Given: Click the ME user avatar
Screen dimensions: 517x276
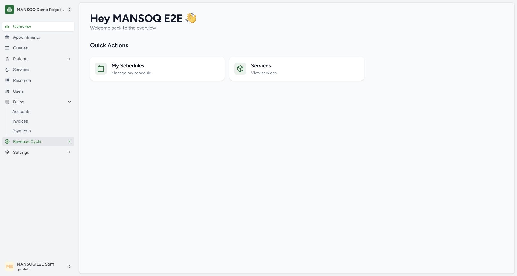Looking at the screenshot, I should 10,266.
